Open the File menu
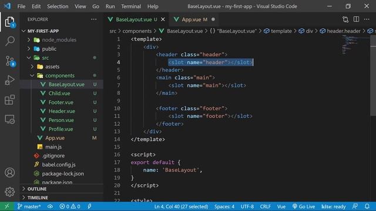 tap(21, 6)
